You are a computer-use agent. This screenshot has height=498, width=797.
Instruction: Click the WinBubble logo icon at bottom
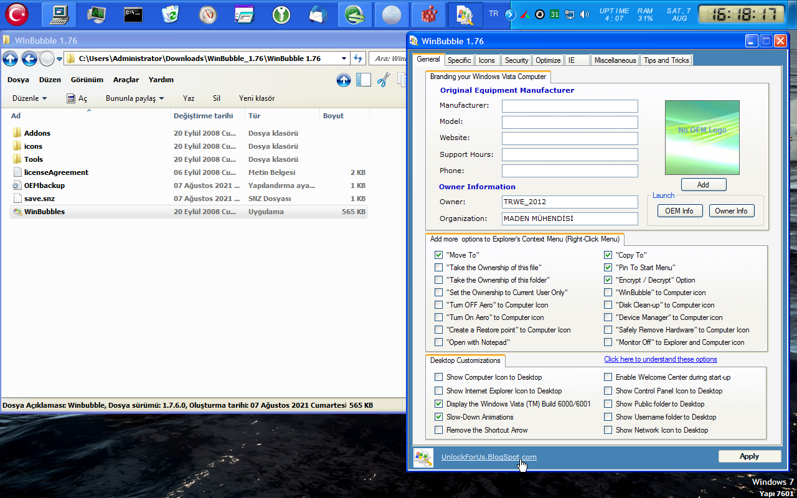pos(423,458)
